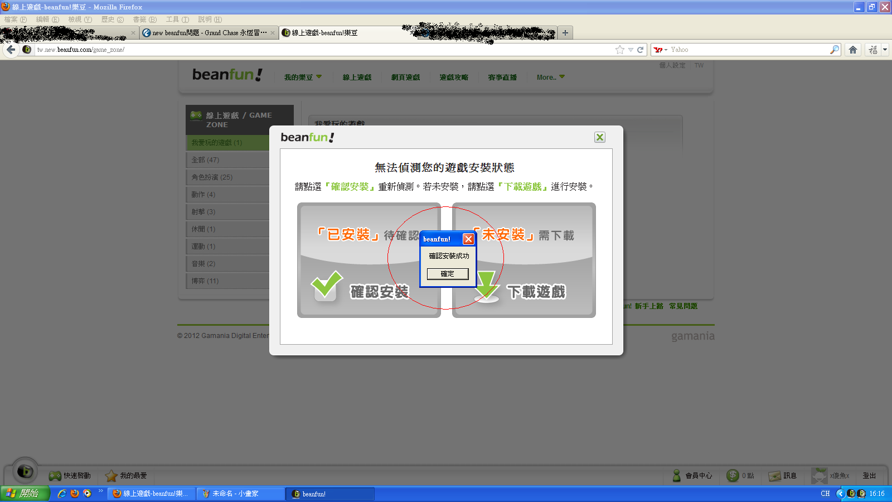
Task: Close the green X on install status dialog
Action: point(600,137)
